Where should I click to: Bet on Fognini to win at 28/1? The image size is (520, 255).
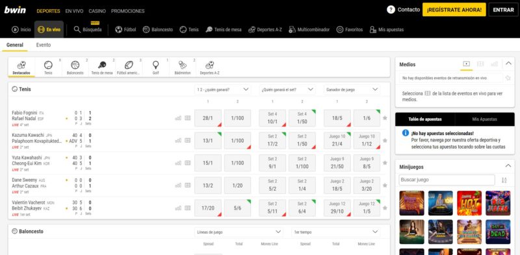tap(207, 118)
